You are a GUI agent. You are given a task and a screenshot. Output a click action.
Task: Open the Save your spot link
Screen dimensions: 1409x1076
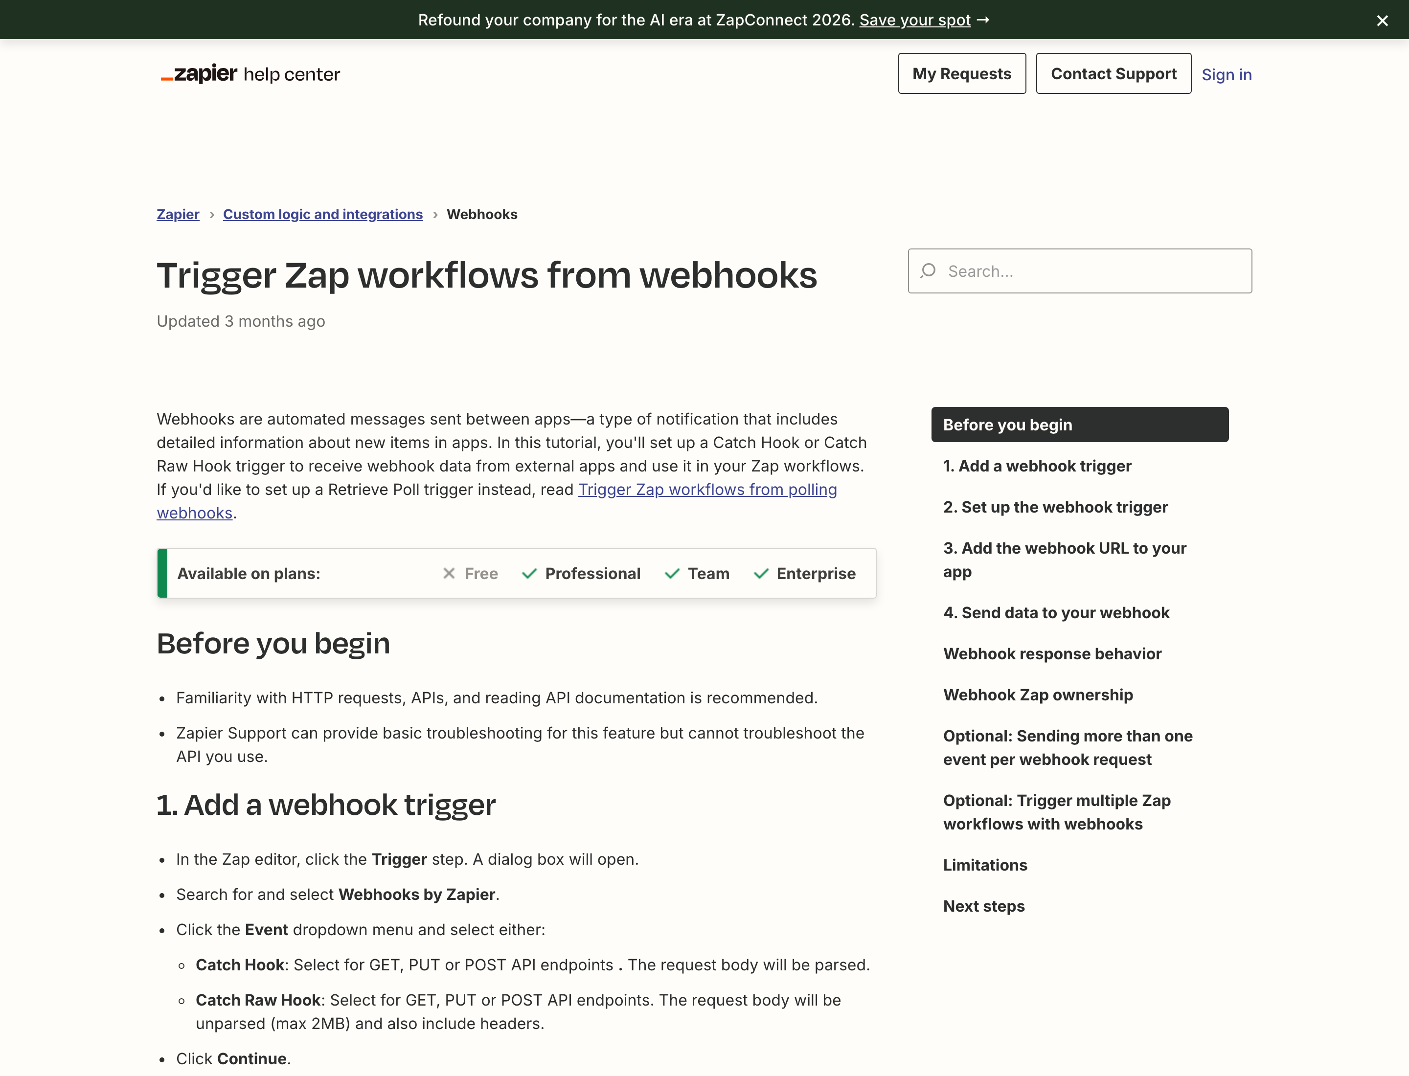point(914,20)
